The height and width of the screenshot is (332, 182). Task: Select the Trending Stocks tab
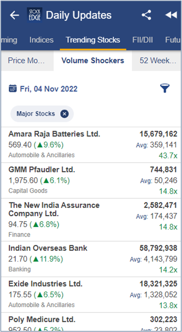tap(93, 40)
